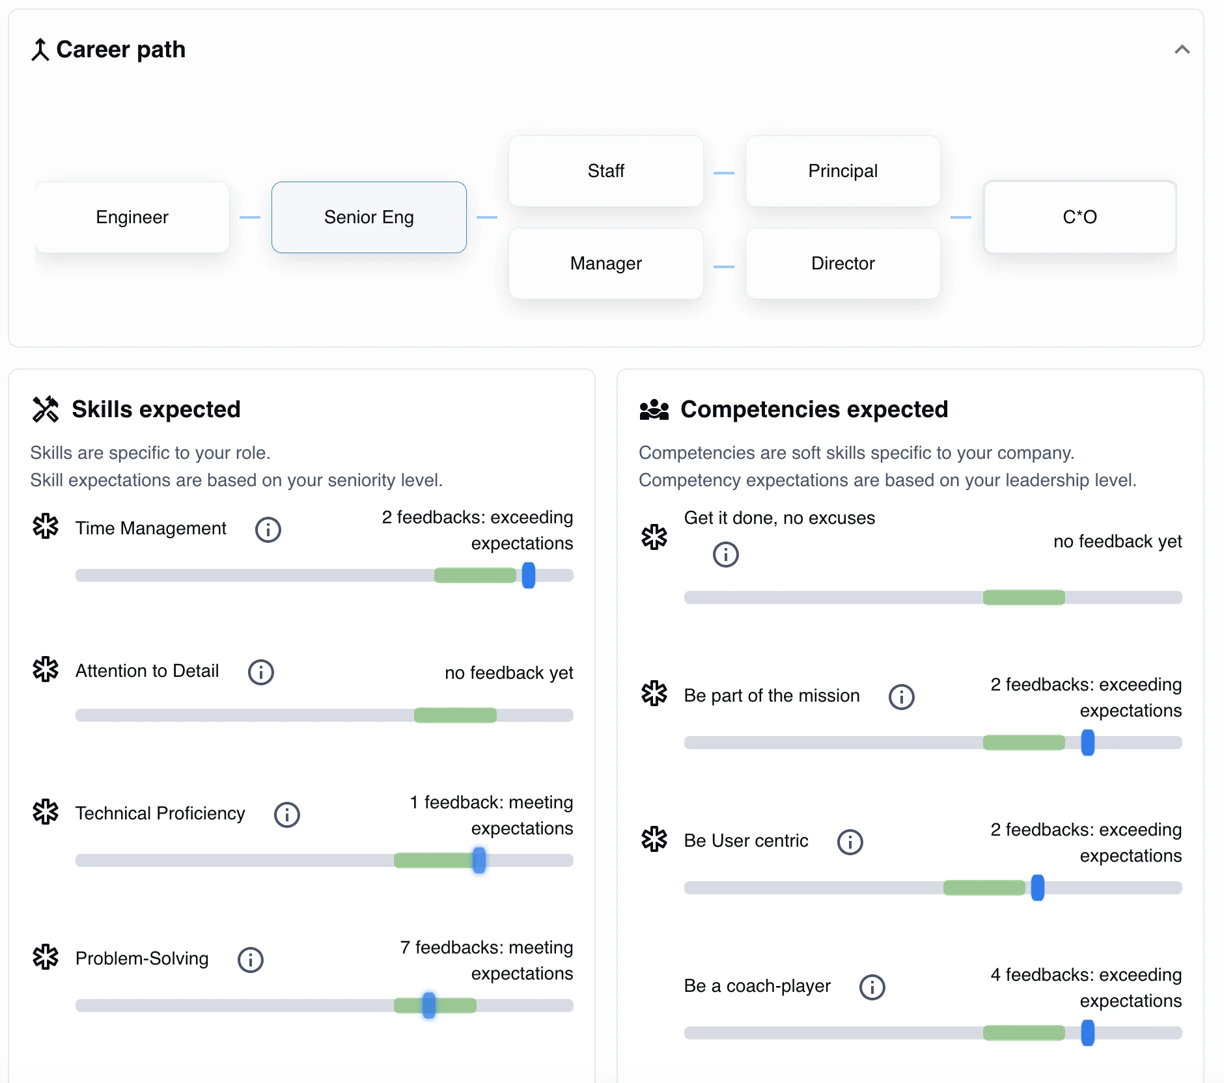Open info icon next to Be User centric

click(850, 842)
